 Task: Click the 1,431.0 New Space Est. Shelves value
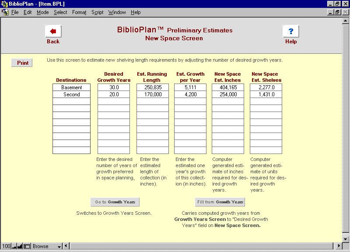(266, 94)
